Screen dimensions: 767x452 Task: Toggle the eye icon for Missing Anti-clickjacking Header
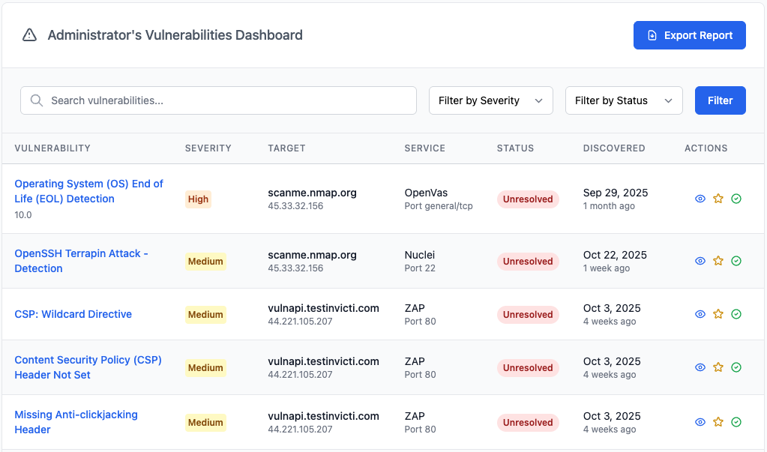[700, 422]
